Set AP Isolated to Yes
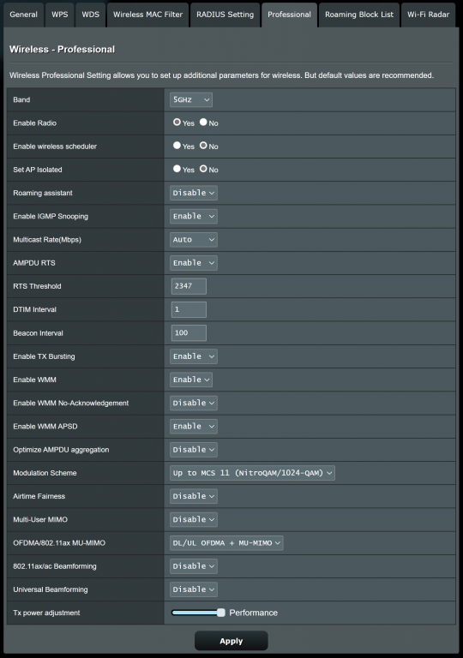 pyautogui.click(x=177, y=169)
